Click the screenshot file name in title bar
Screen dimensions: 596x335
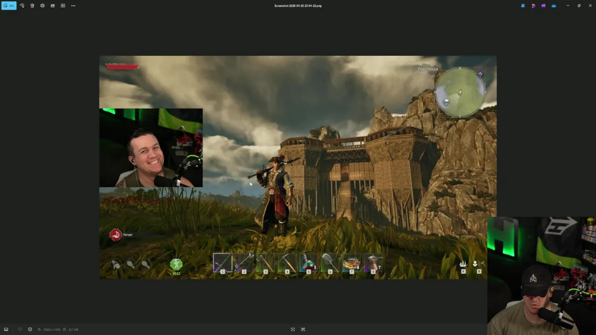pyautogui.click(x=298, y=6)
